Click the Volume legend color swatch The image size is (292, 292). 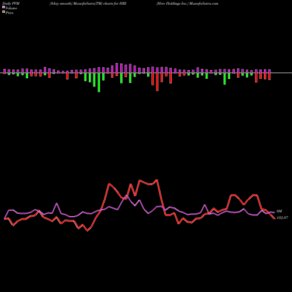coord(4,8)
